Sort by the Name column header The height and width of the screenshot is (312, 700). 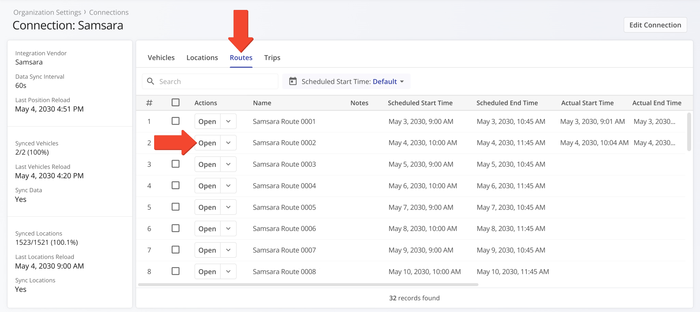click(x=262, y=102)
